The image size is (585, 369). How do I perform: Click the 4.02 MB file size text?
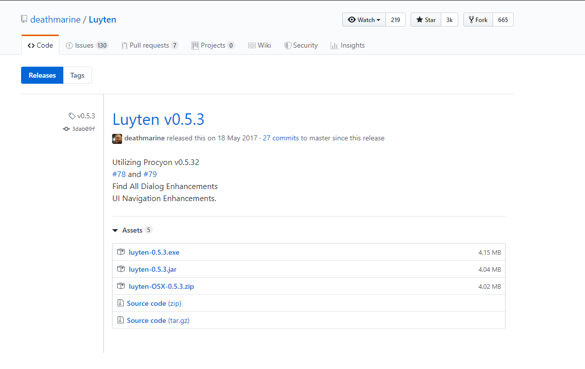(x=490, y=287)
